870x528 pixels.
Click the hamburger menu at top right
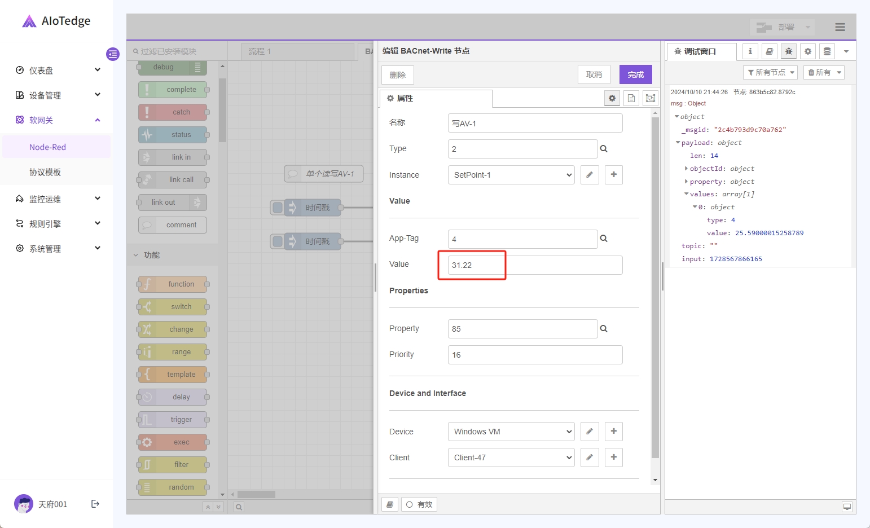[x=840, y=27]
